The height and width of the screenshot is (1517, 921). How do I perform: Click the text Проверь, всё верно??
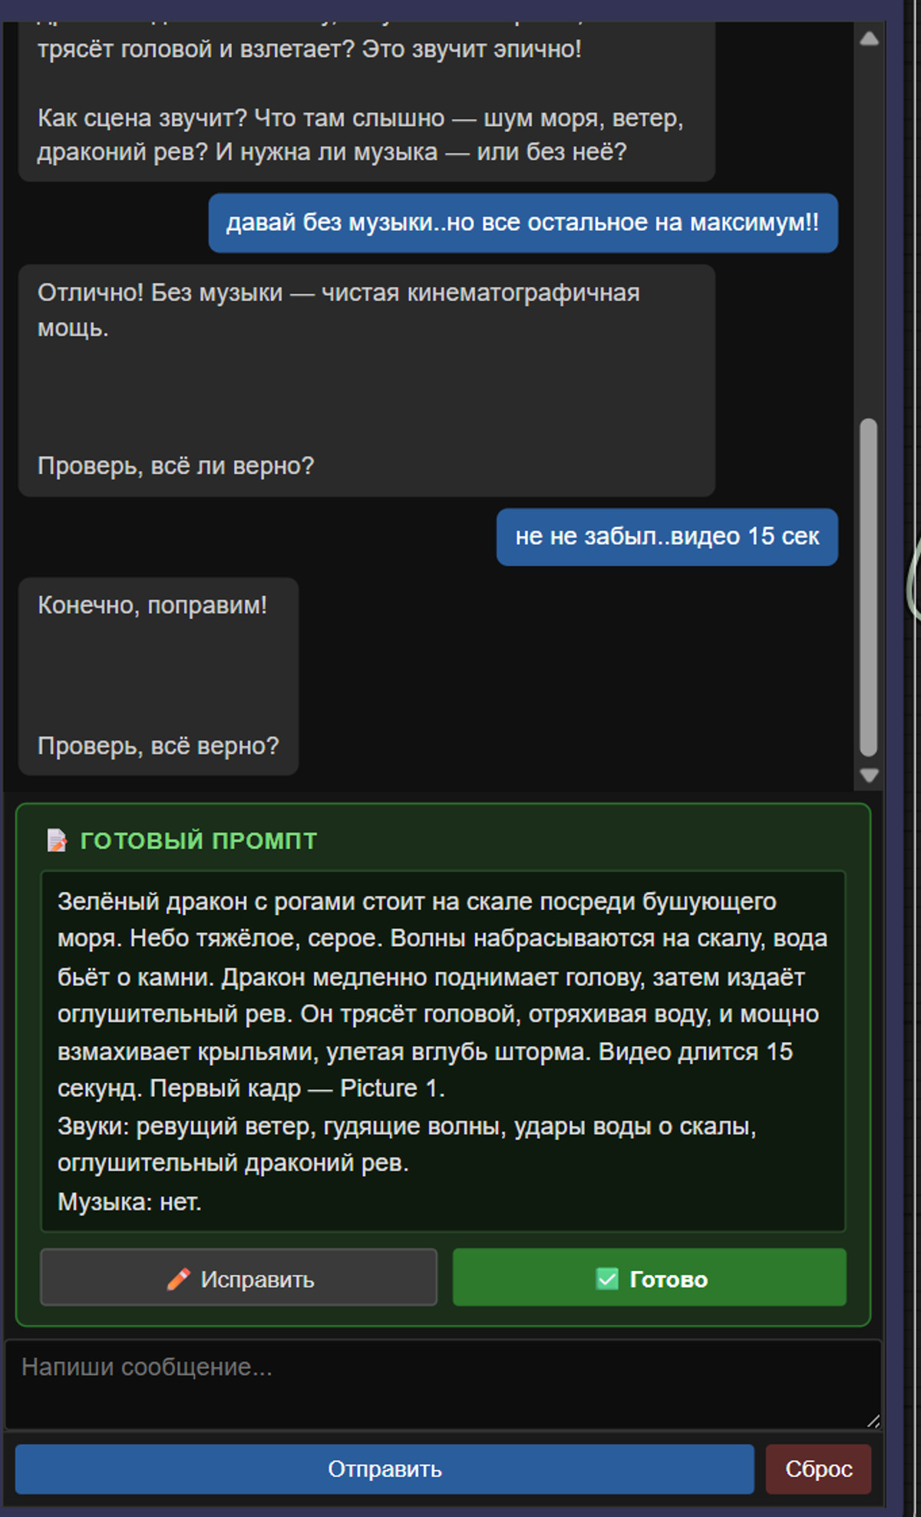point(158,746)
